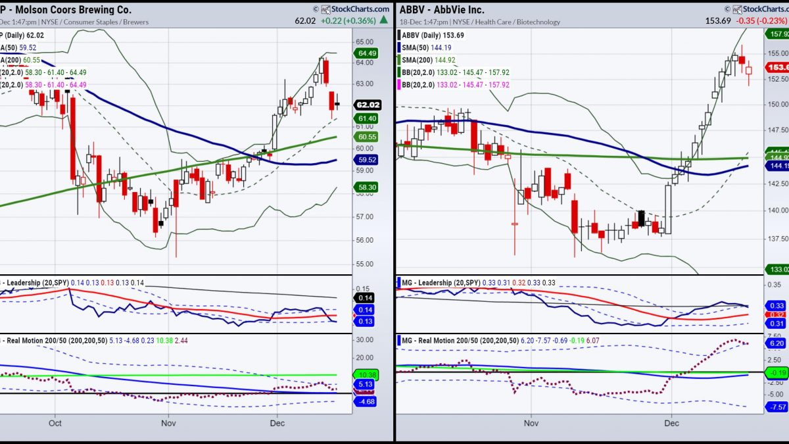789x444 pixels.
Task: Click the black 62.02 last price label
Action: click(368, 105)
